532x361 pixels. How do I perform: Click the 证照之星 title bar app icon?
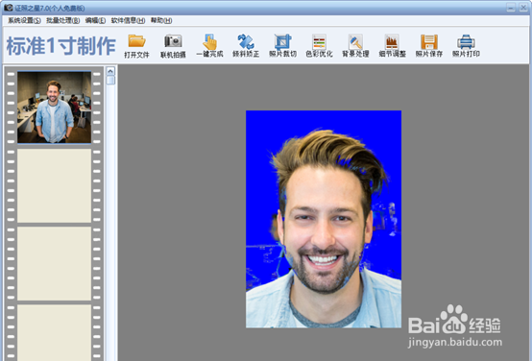(x=9, y=7)
